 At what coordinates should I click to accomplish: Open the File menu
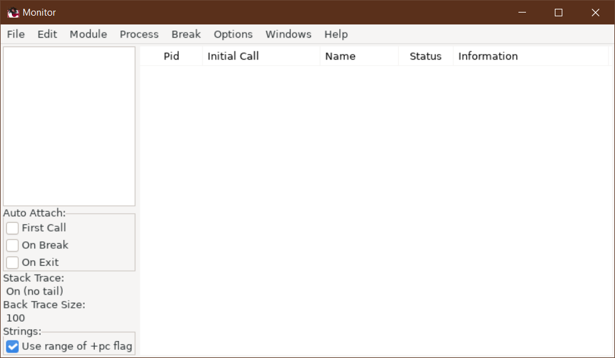click(x=16, y=34)
